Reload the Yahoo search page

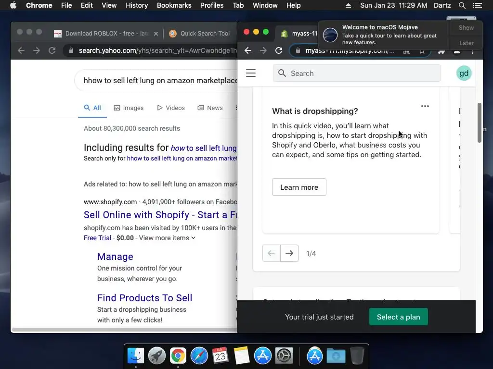tap(52, 50)
